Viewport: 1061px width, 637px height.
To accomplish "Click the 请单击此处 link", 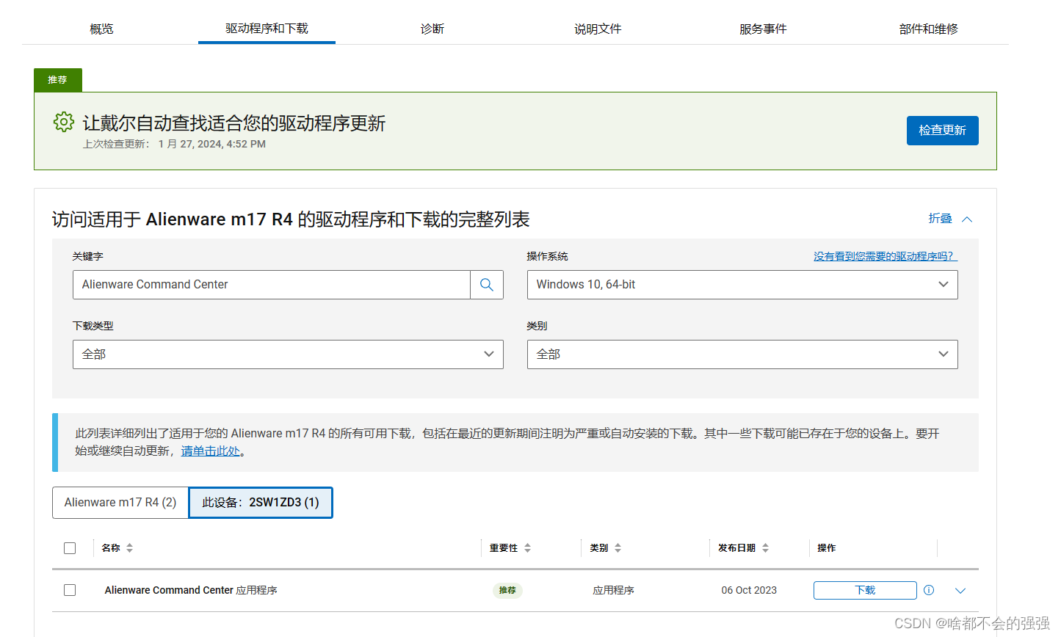I will [211, 451].
